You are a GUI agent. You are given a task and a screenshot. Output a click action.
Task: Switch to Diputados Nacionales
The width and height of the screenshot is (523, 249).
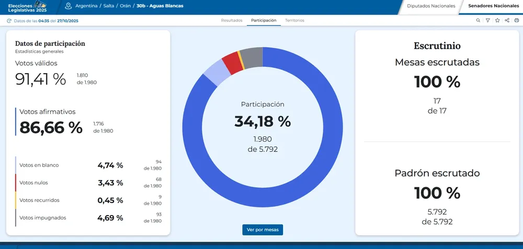click(x=431, y=6)
